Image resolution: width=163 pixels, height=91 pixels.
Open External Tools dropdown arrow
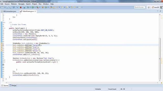point(40,7)
